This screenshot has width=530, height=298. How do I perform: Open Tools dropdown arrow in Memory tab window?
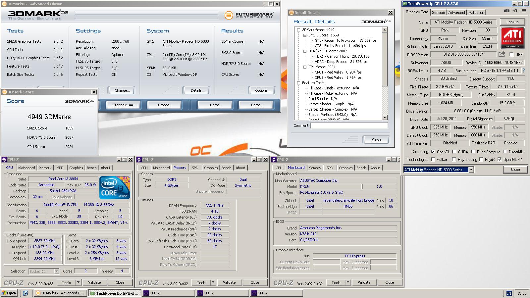(x=213, y=282)
